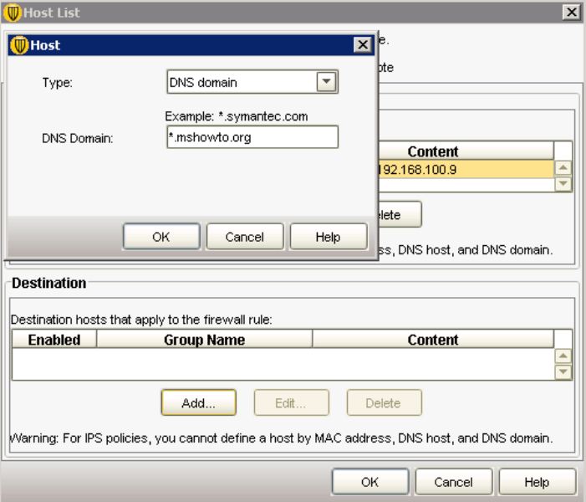Click the Destination section heading
Viewport: 586px width, 502px height.
49,283
